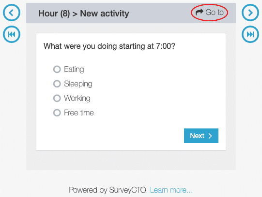Jump to the first question icon

(12, 34)
